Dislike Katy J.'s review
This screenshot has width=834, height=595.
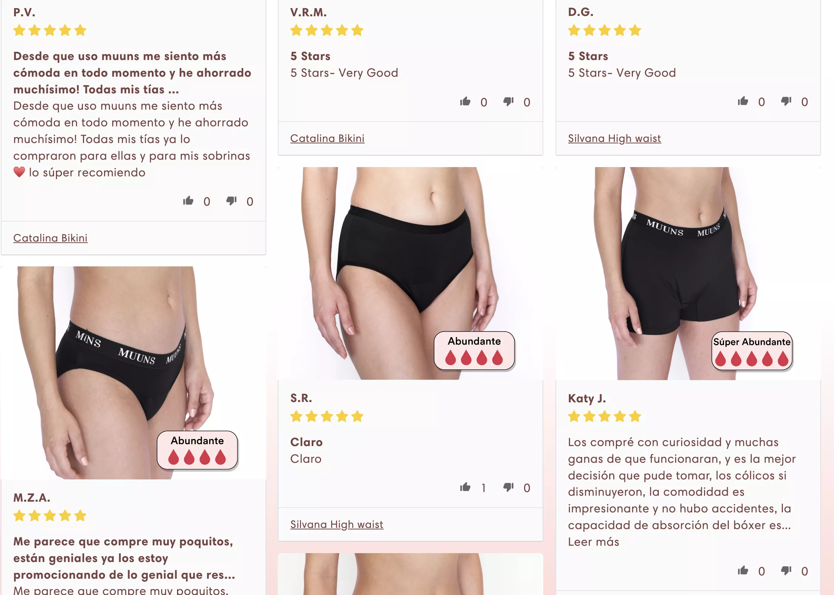786,571
